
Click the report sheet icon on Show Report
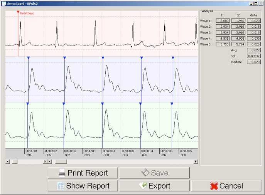(x=61, y=186)
